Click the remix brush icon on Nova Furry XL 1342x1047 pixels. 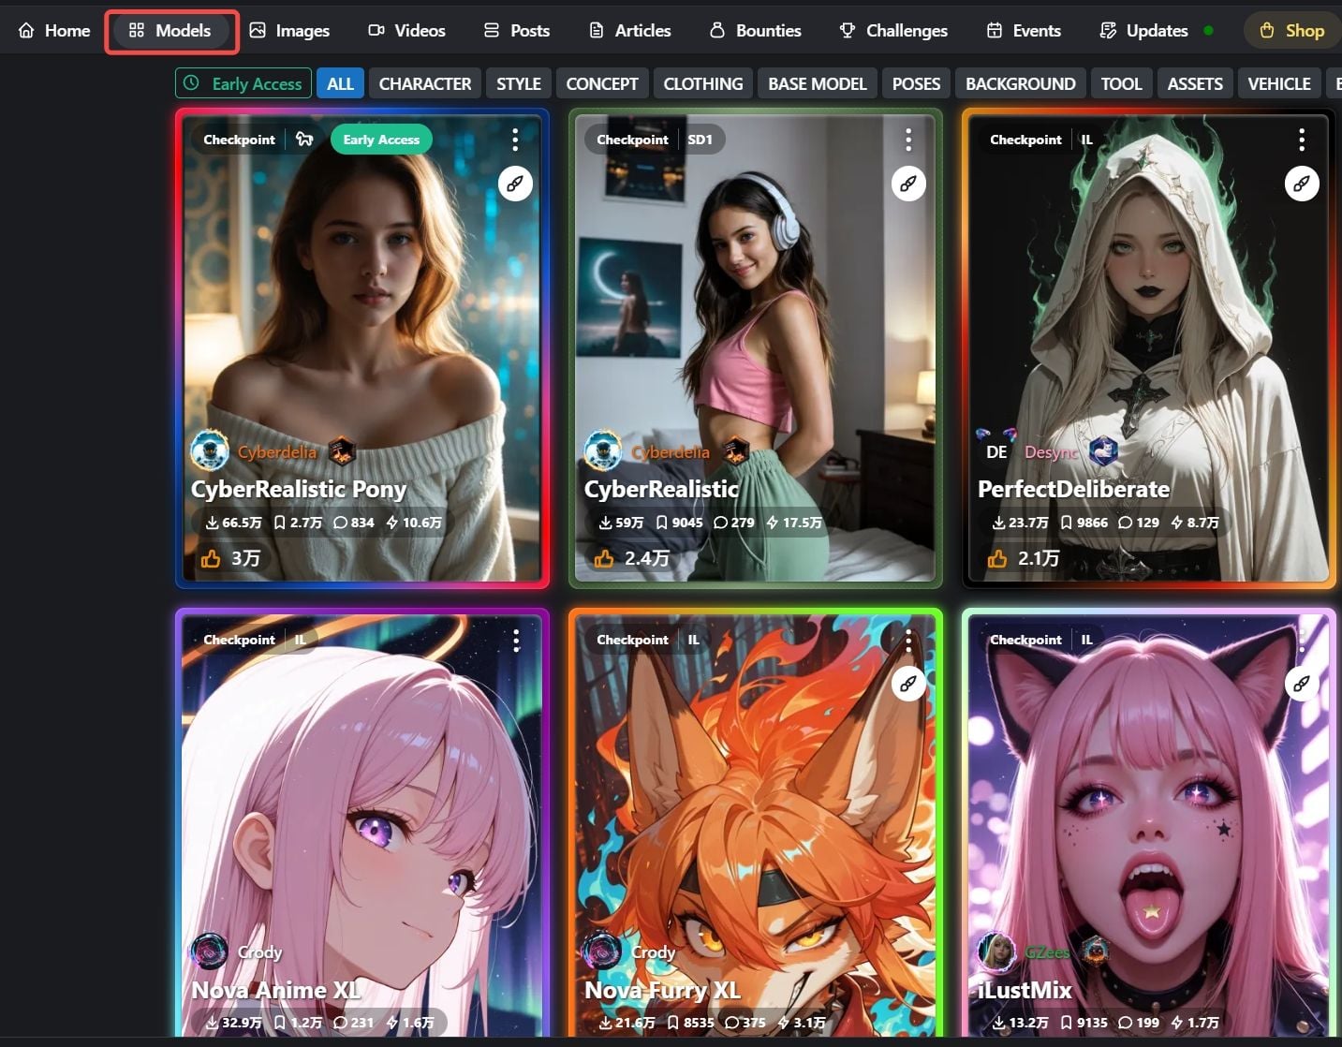click(908, 684)
